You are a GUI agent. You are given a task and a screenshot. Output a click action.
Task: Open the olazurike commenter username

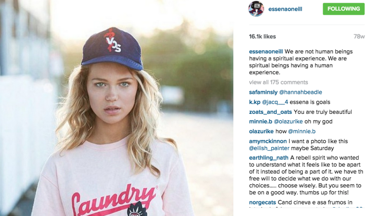pos(261,131)
